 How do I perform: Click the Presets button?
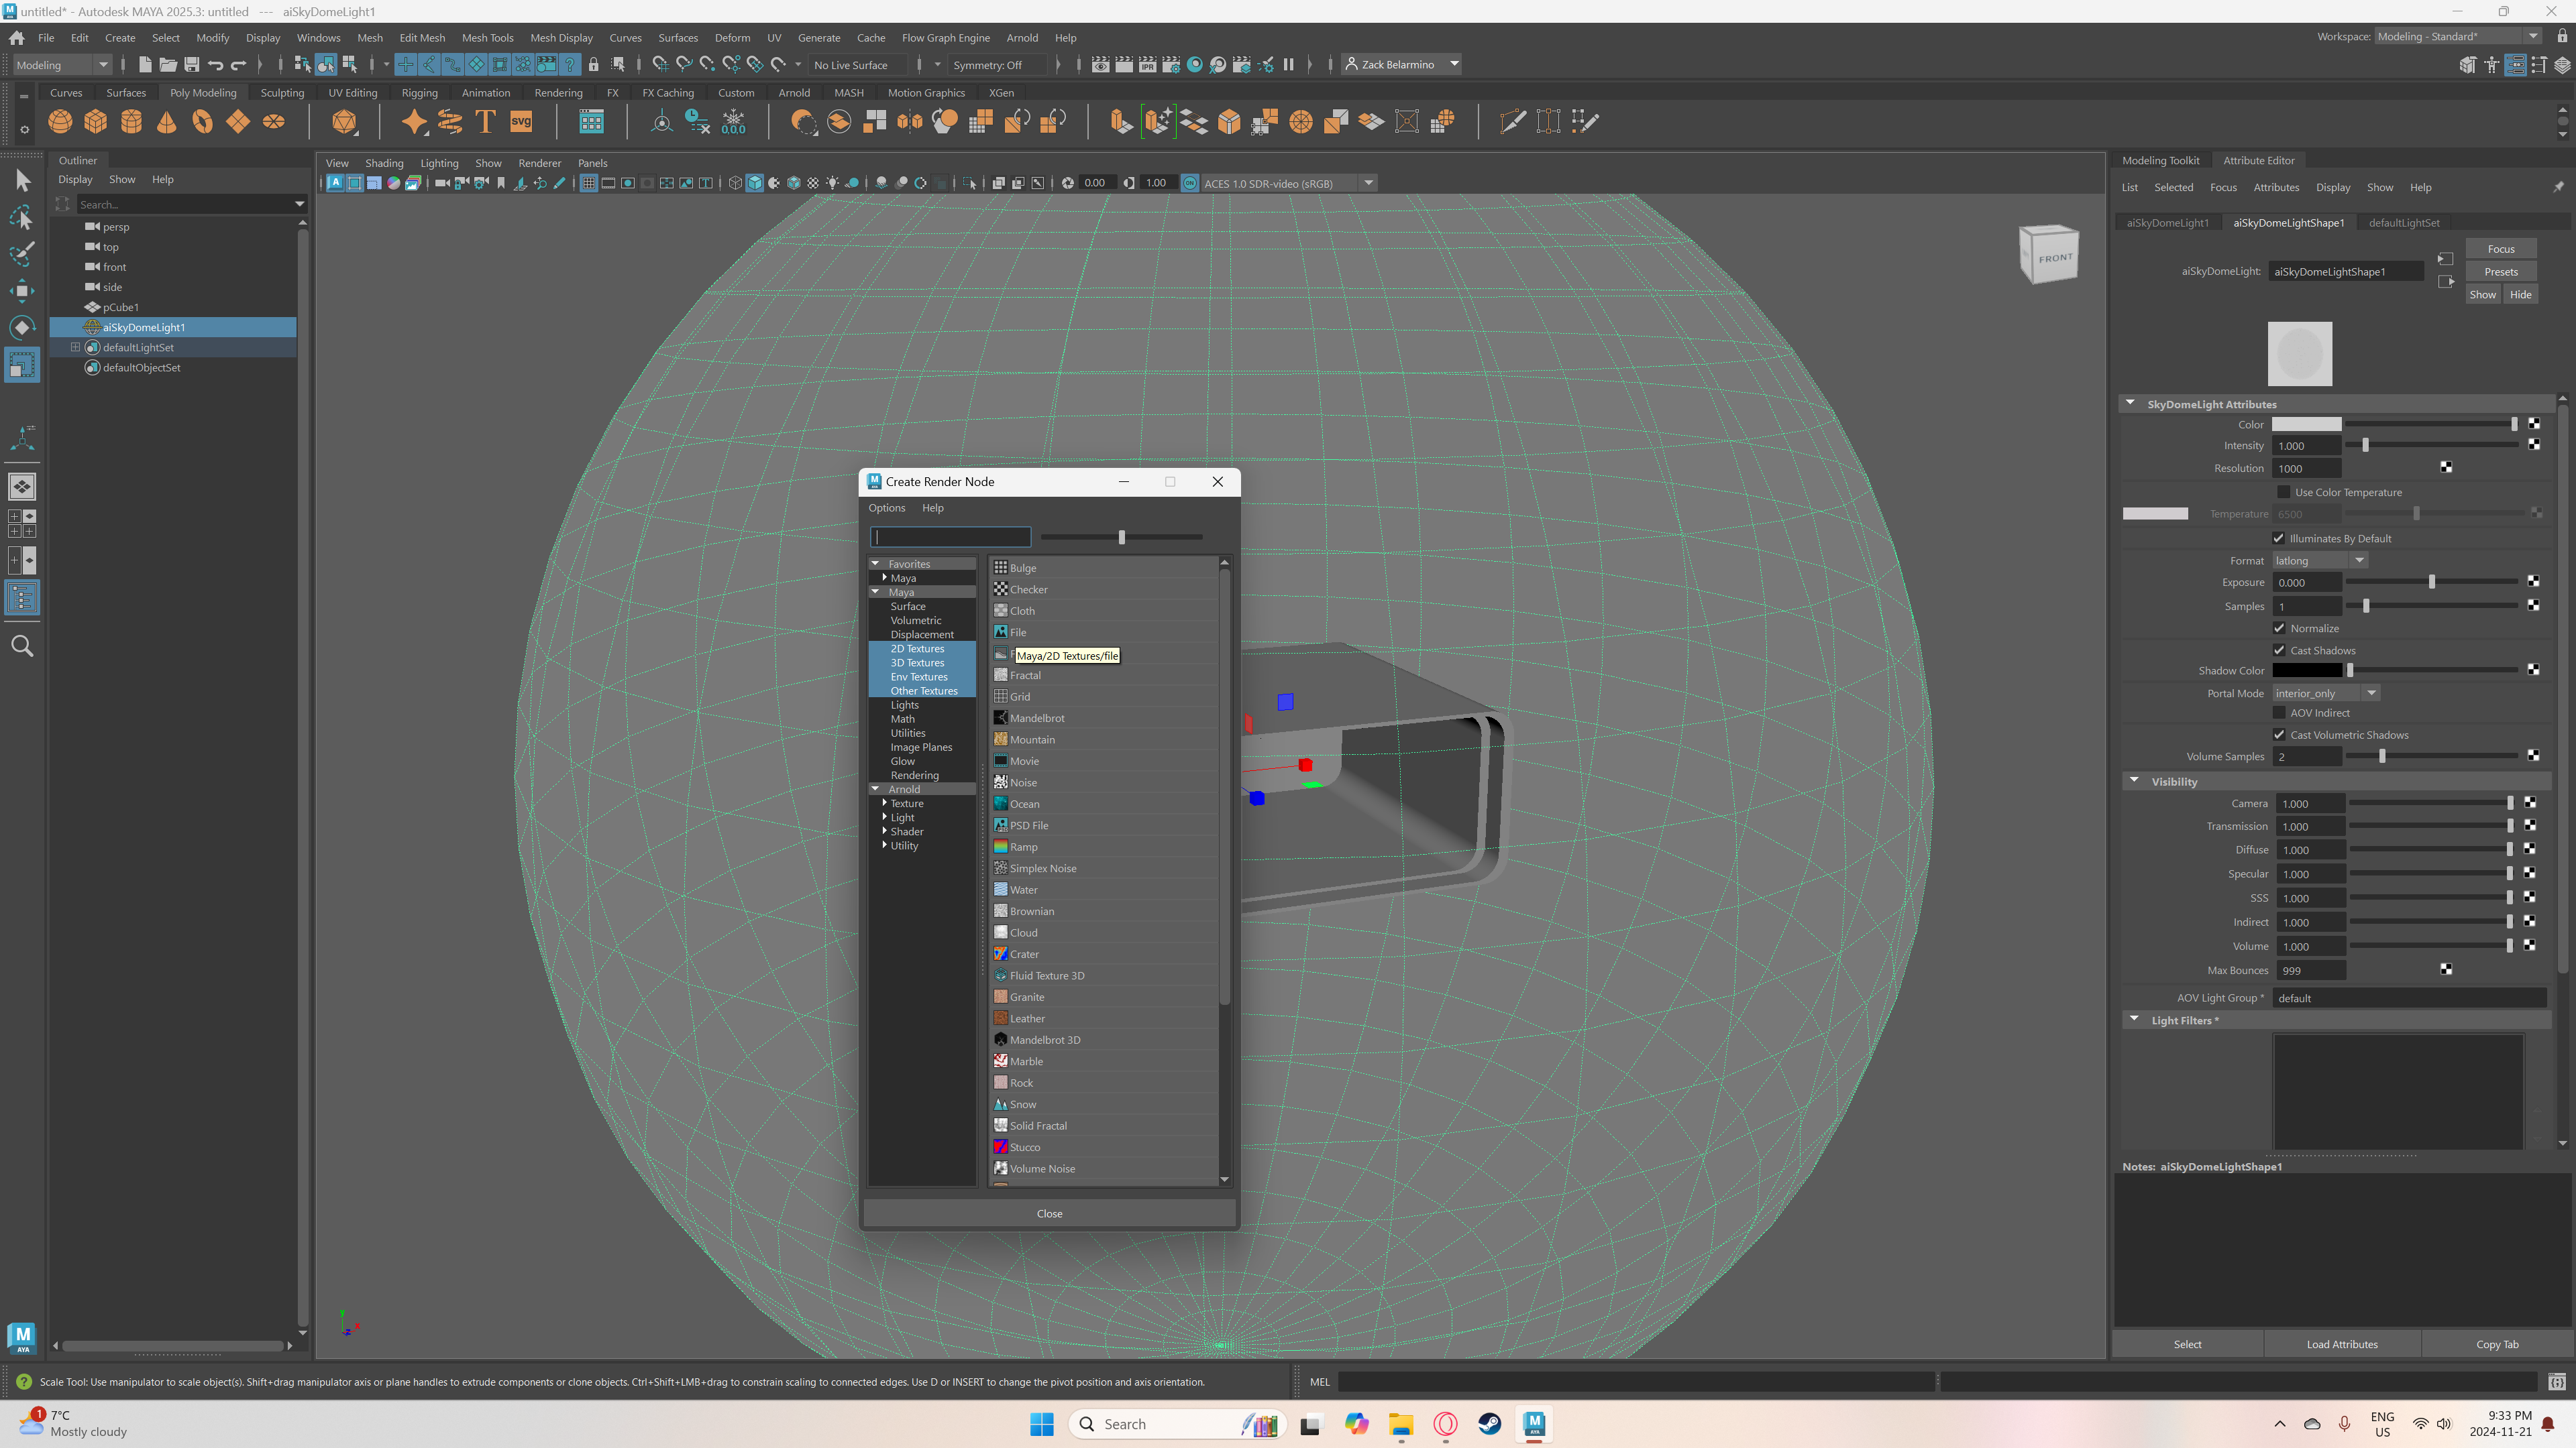point(2500,271)
